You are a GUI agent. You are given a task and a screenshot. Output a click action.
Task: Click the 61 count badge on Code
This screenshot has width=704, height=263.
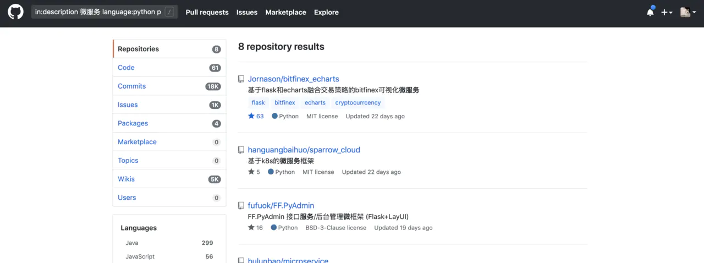click(x=215, y=68)
